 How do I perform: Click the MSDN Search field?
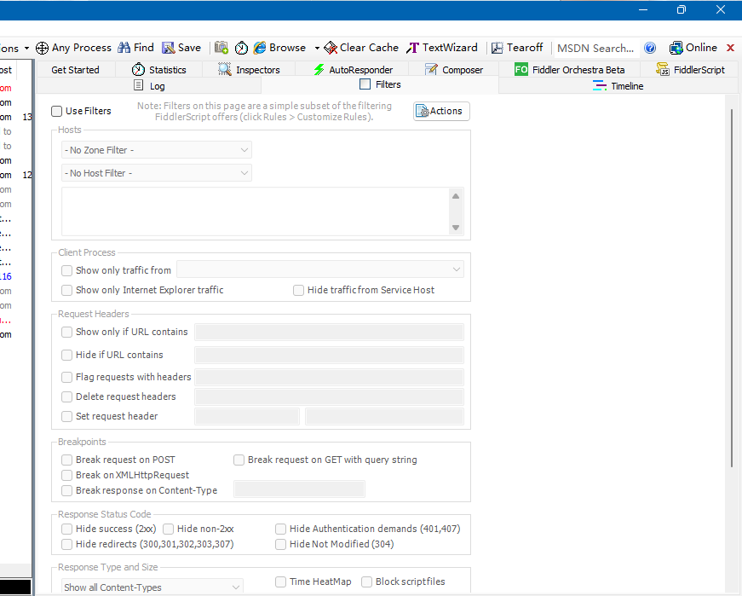click(596, 48)
